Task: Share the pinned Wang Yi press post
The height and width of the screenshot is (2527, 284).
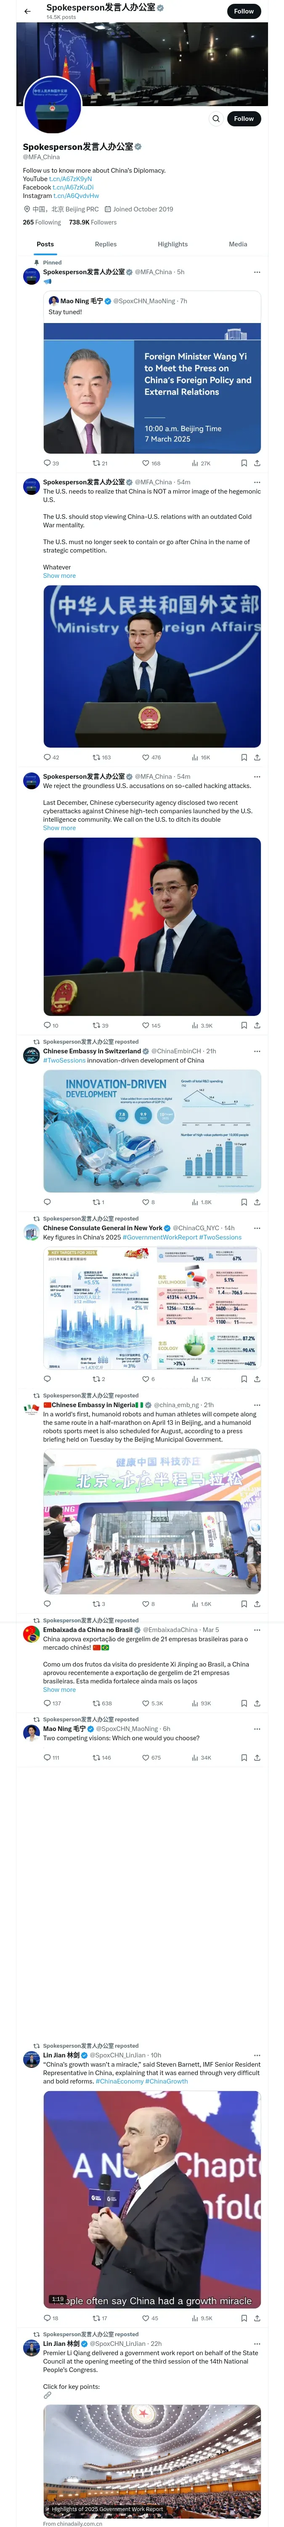Action: pyautogui.click(x=257, y=463)
